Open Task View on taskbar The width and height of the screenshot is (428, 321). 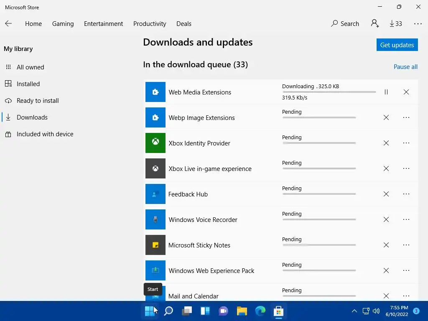pos(187,311)
